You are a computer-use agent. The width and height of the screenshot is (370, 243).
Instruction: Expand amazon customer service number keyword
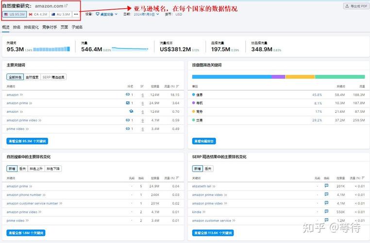[x=61, y=203]
